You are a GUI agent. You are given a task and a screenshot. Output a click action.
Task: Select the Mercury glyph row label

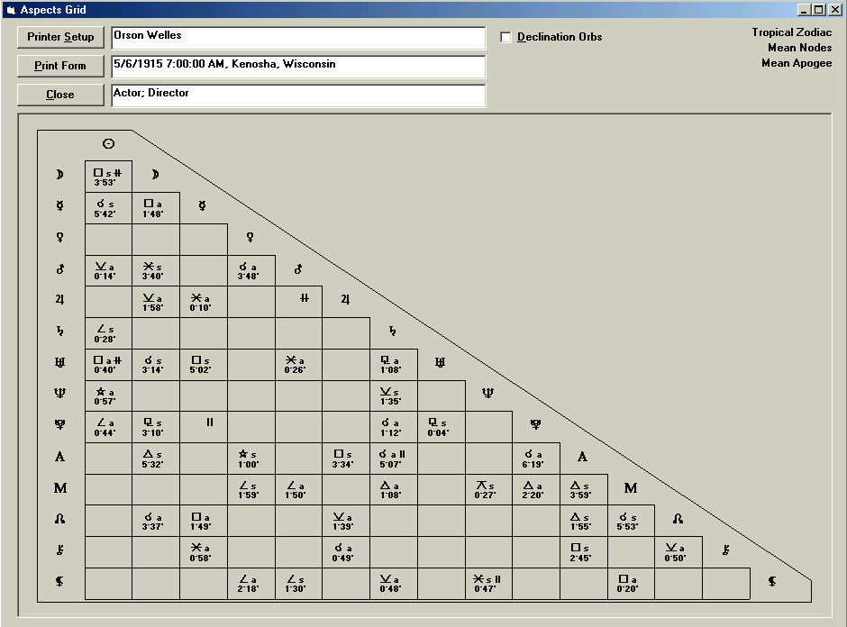coord(59,205)
